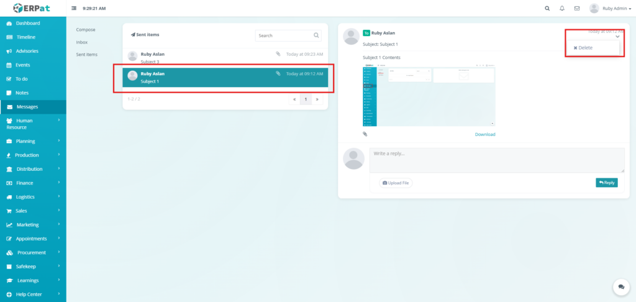The image size is (636, 302).
Task: Click the Advisories megaphone icon
Action: [x=9, y=52]
